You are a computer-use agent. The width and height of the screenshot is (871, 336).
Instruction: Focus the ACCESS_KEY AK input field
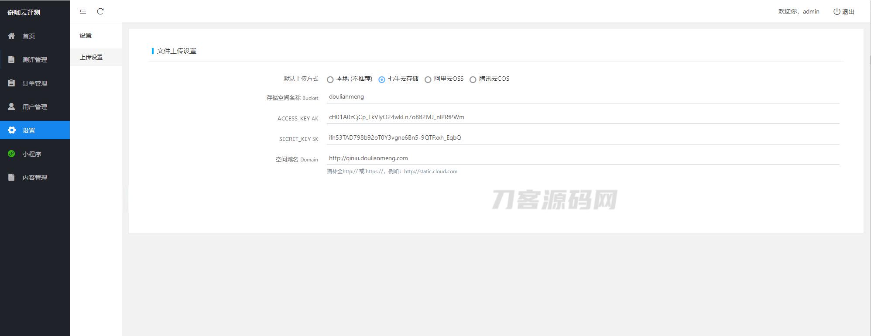point(583,117)
